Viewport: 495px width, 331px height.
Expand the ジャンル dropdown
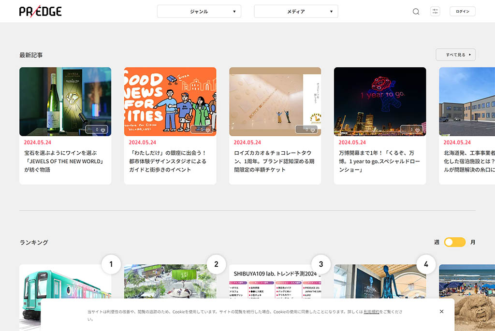[199, 12]
